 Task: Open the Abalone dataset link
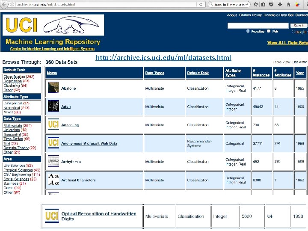point(68,89)
